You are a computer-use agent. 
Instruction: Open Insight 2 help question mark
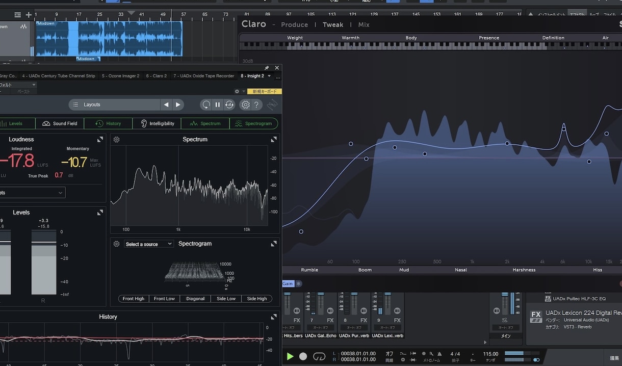pyautogui.click(x=257, y=104)
